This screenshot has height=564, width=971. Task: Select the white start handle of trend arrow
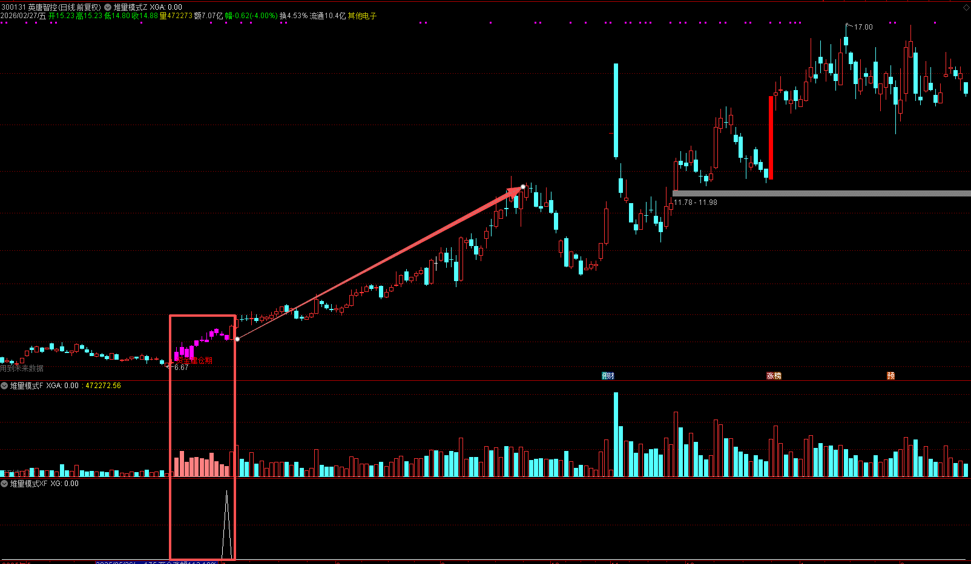coord(237,339)
